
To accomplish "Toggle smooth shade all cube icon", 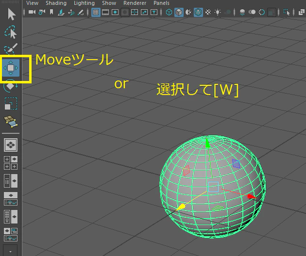I will (x=179, y=12).
